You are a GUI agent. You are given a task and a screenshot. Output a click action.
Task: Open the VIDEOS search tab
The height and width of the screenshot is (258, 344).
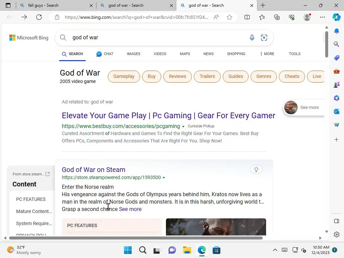coord(160,54)
